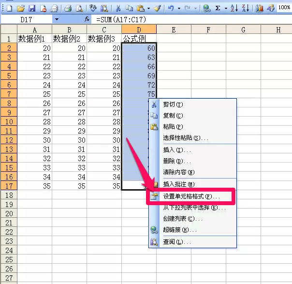Click the Print icon in the toolbar
The height and width of the screenshot is (284, 292).
pyautogui.click(x=68, y=8)
